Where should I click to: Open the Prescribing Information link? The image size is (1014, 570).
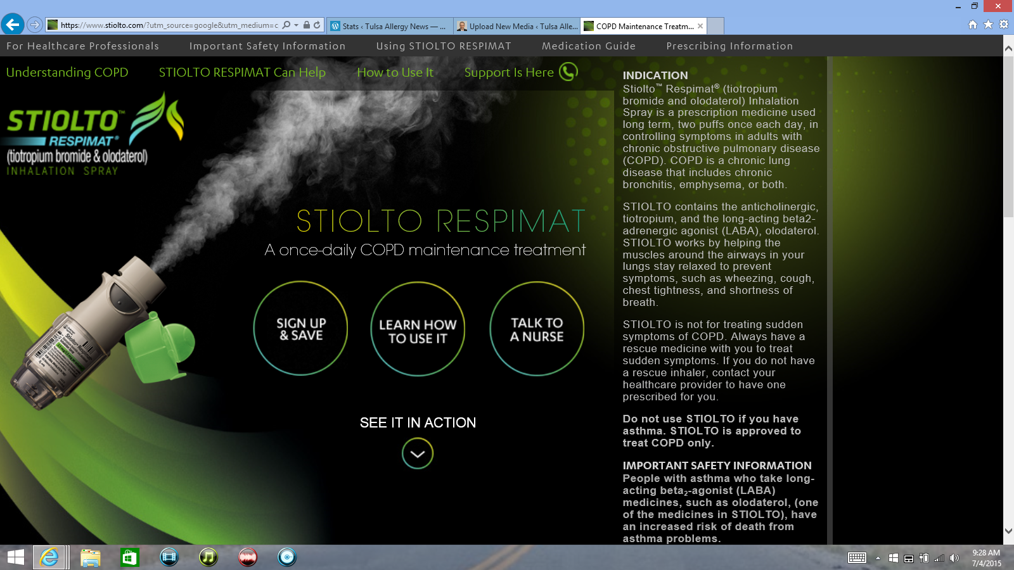click(729, 46)
